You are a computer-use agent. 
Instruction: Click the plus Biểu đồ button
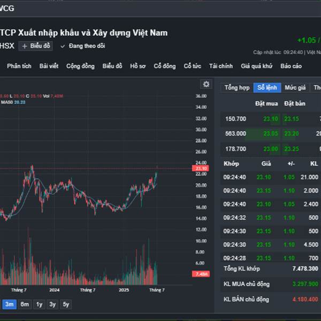[x=36, y=46]
